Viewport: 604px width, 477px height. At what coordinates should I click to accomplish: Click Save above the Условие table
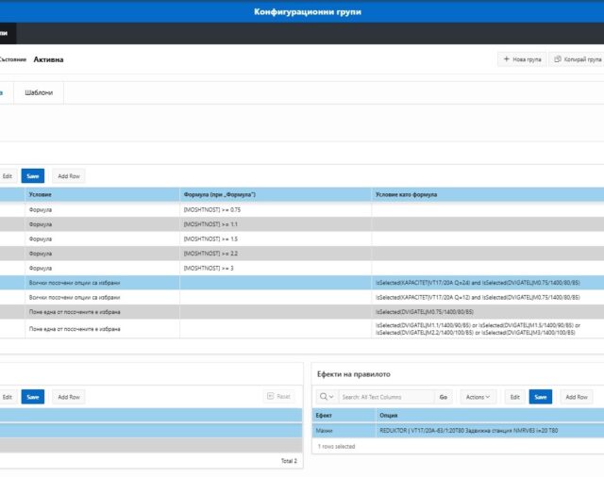point(33,175)
